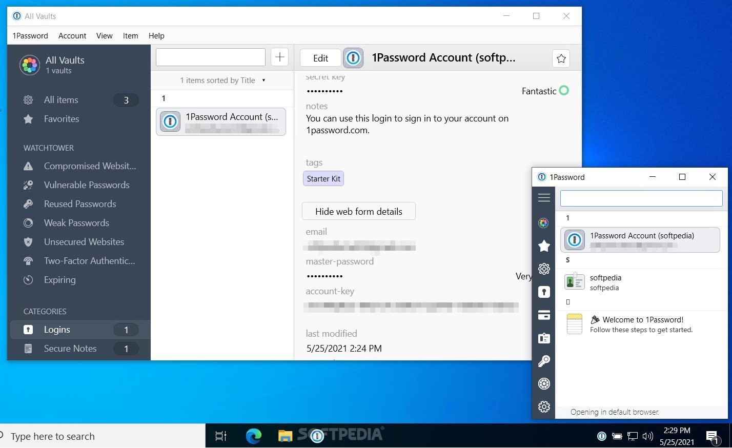Open notification center on taskbar
This screenshot has width=732, height=448.
click(x=713, y=437)
